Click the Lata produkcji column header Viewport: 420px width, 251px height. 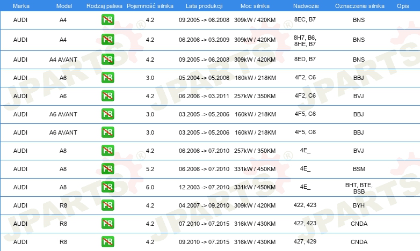(204, 6)
